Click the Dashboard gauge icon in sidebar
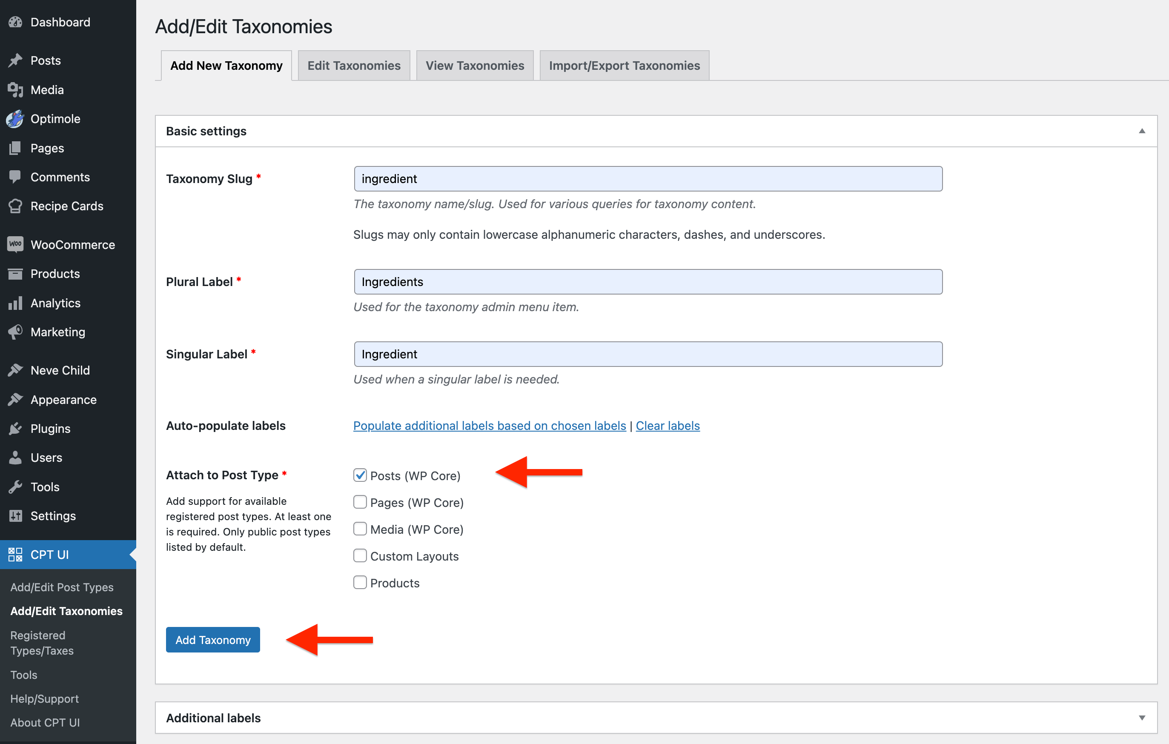Viewport: 1169px width, 744px height. tap(15, 22)
